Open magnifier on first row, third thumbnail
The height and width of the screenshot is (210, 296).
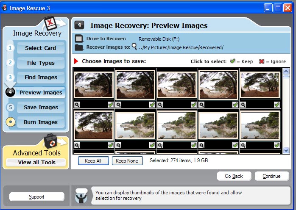point(160,105)
